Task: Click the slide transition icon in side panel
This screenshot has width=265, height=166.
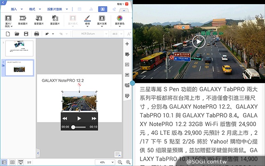Action: [x=127, y=85]
